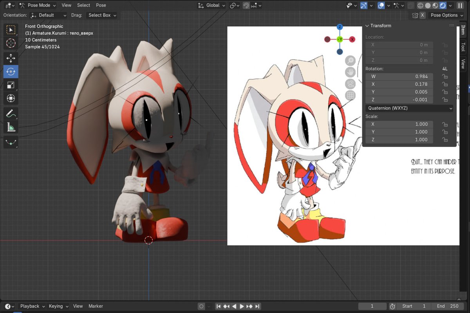This screenshot has width=470, height=313.
Task: Jump to next keyframe
Action: pyautogui.click(x=249, y=306)
